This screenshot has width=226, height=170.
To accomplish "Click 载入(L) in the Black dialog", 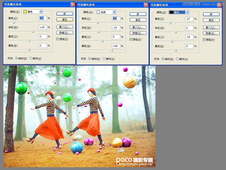I will pyautogui.click(x=211, y=27).
